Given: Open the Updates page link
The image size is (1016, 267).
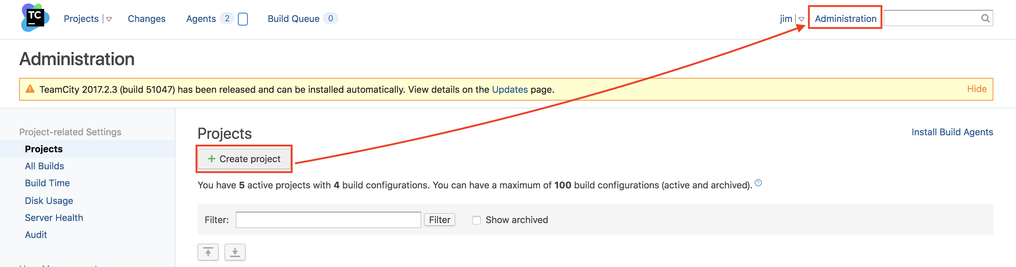Looking at the screenshot, I should tap(509, 90).
